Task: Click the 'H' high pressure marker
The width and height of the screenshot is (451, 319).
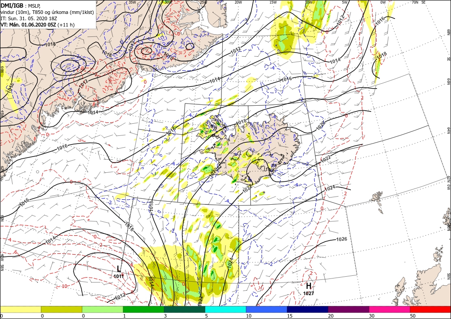Action: pos(308,286)
